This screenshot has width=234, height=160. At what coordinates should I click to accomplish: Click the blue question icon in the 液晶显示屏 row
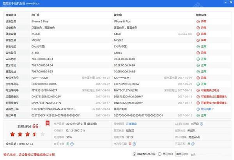198,109
